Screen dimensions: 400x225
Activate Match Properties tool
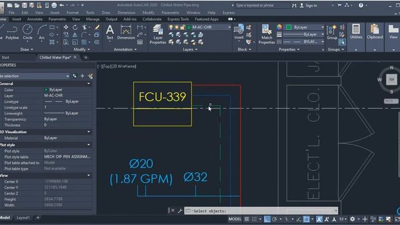[267, 34]
